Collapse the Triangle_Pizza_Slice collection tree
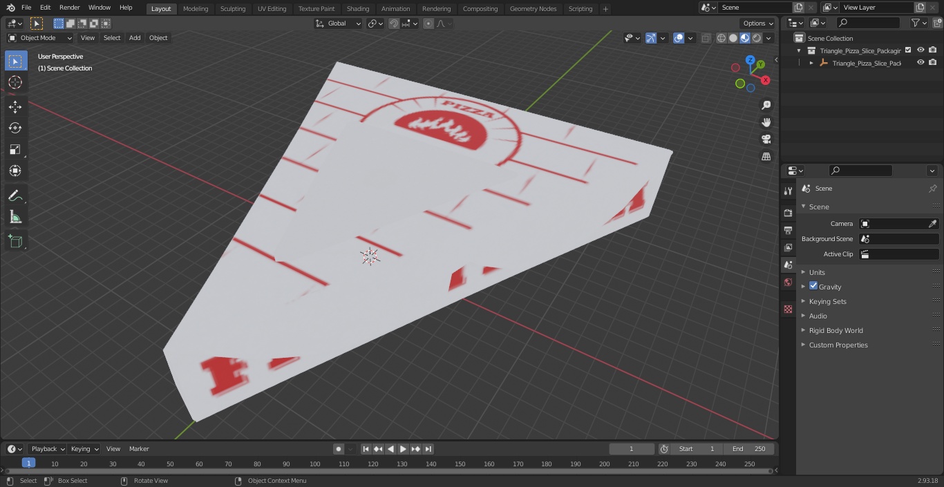 [800, 50]
